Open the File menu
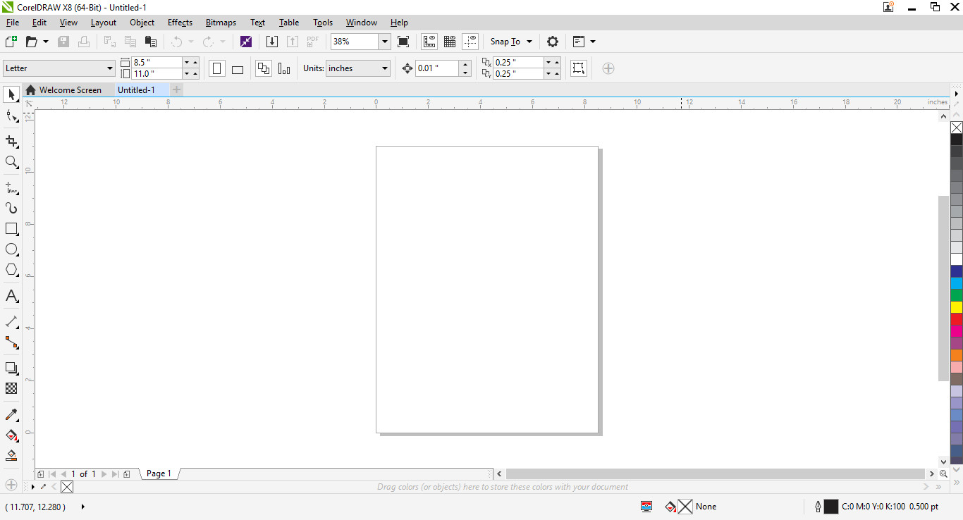The image size is (963, 520). [x=13, y=23]
